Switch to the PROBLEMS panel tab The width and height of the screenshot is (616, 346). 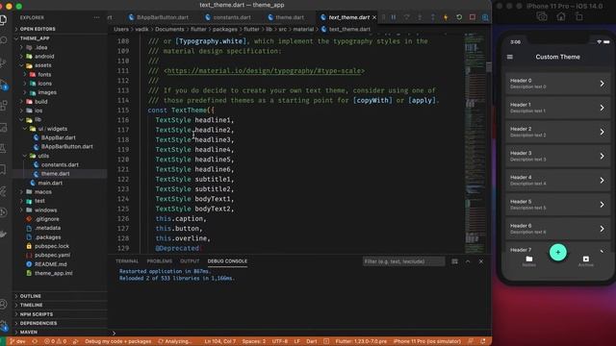[159, 261]
